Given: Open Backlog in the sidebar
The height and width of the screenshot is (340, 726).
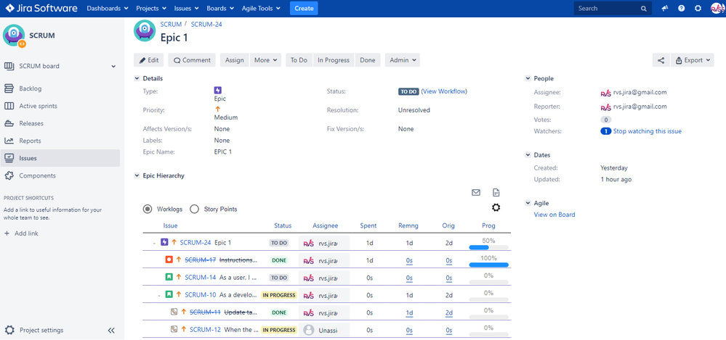Looking at the screenshot, I should coord(30,88).
